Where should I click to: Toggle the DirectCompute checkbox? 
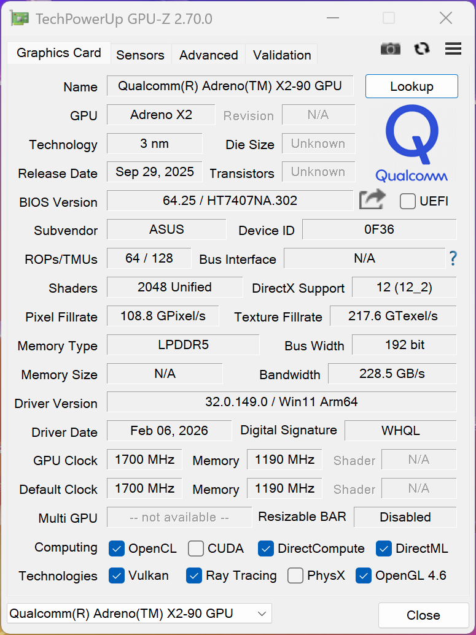tap(265, 548)
